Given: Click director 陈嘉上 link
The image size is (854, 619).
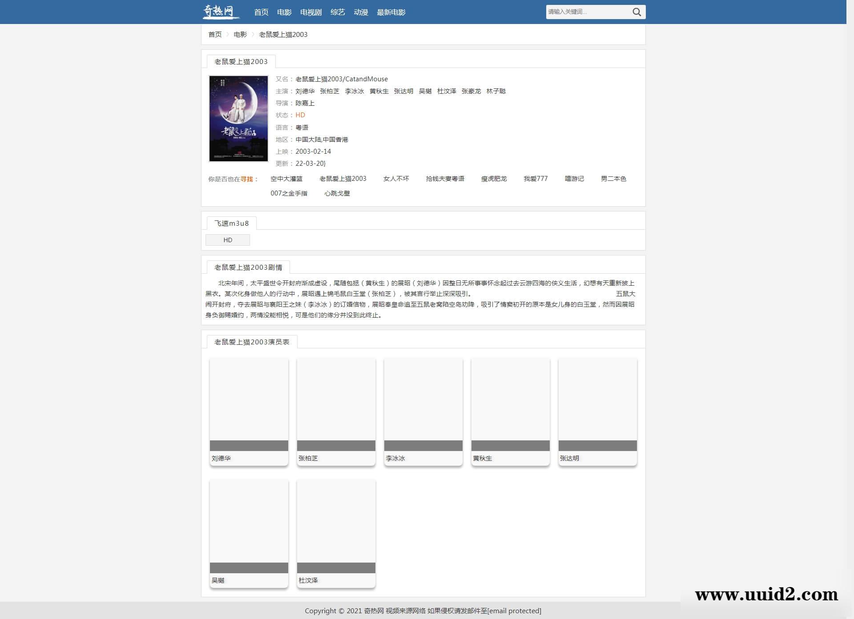Looking at the screenshot, I should coord(305,103).
